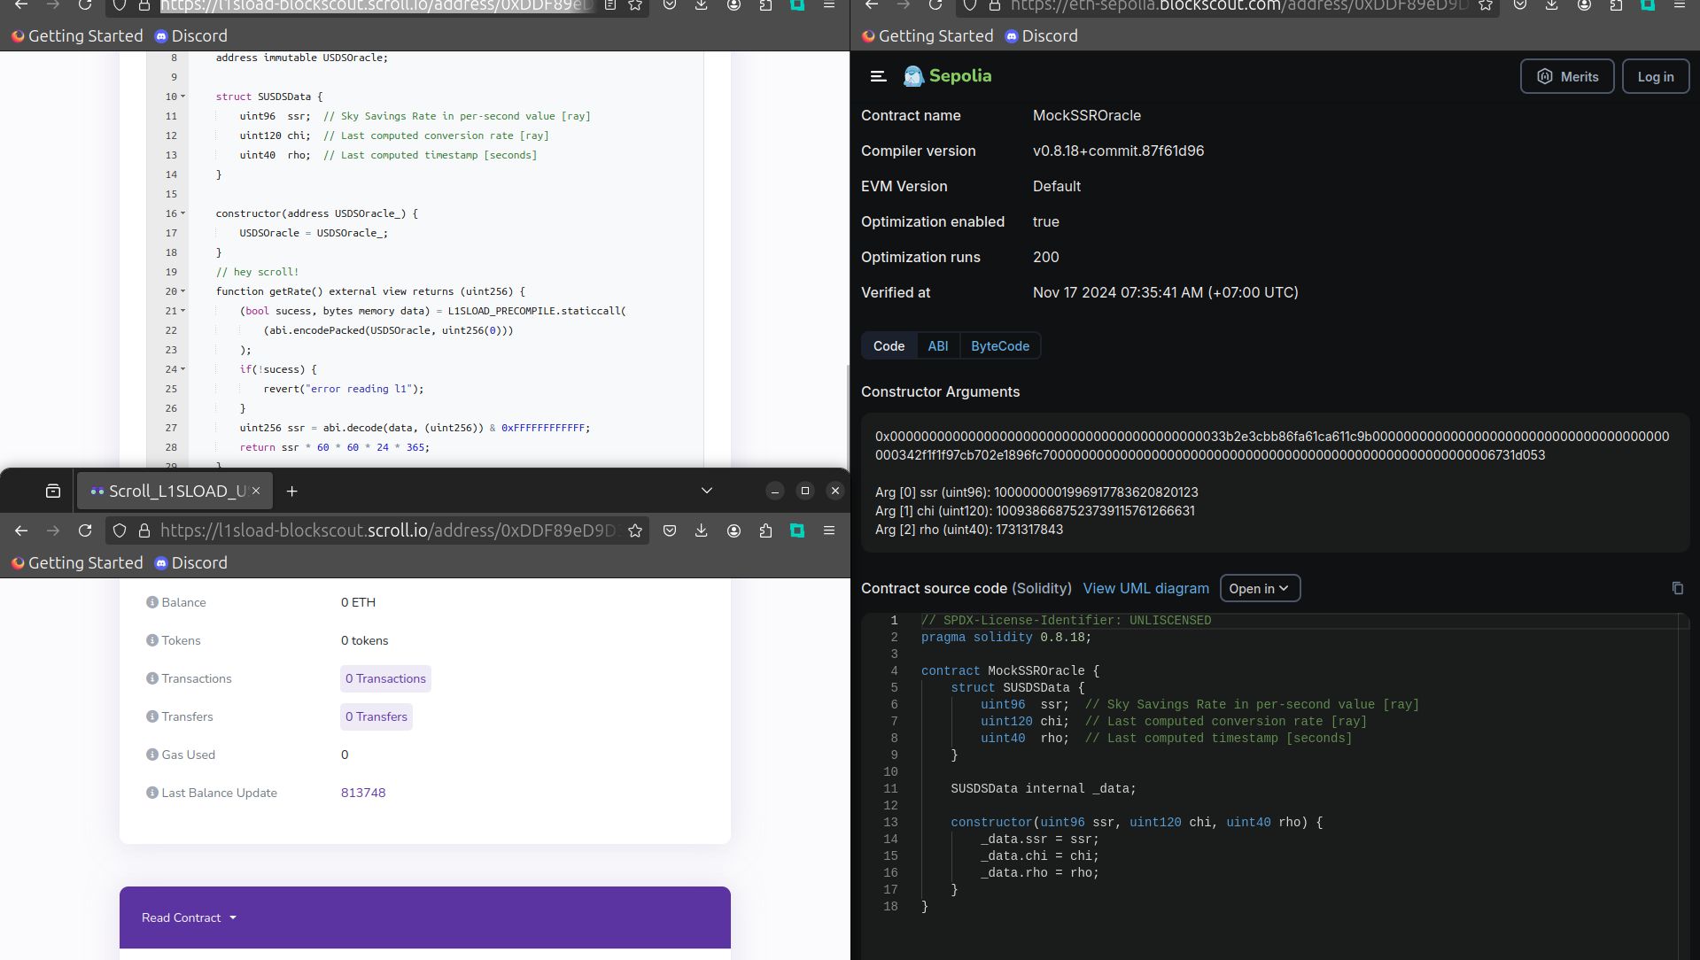Expand the list all tabs chevron
1700x960 pixels.
click(x=706, y=491)
